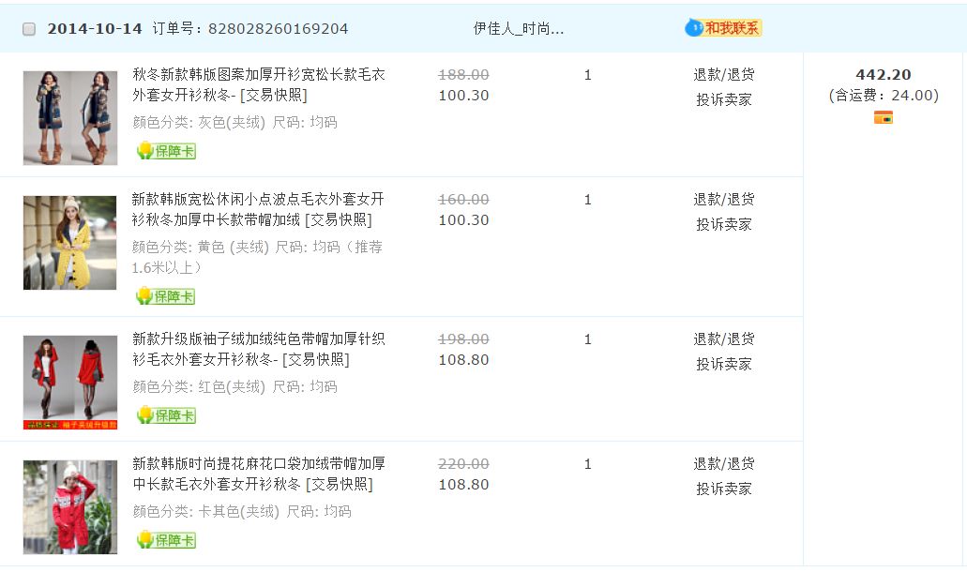Open the gray patterned cardigan thumbnail

click(70, 118)
